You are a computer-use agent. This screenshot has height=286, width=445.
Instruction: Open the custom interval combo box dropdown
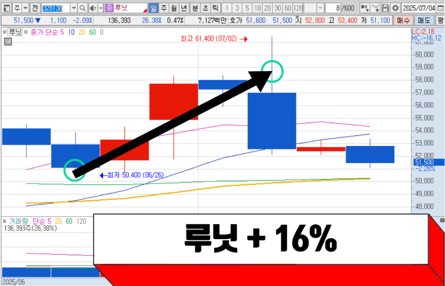click(x=320, y=8)
